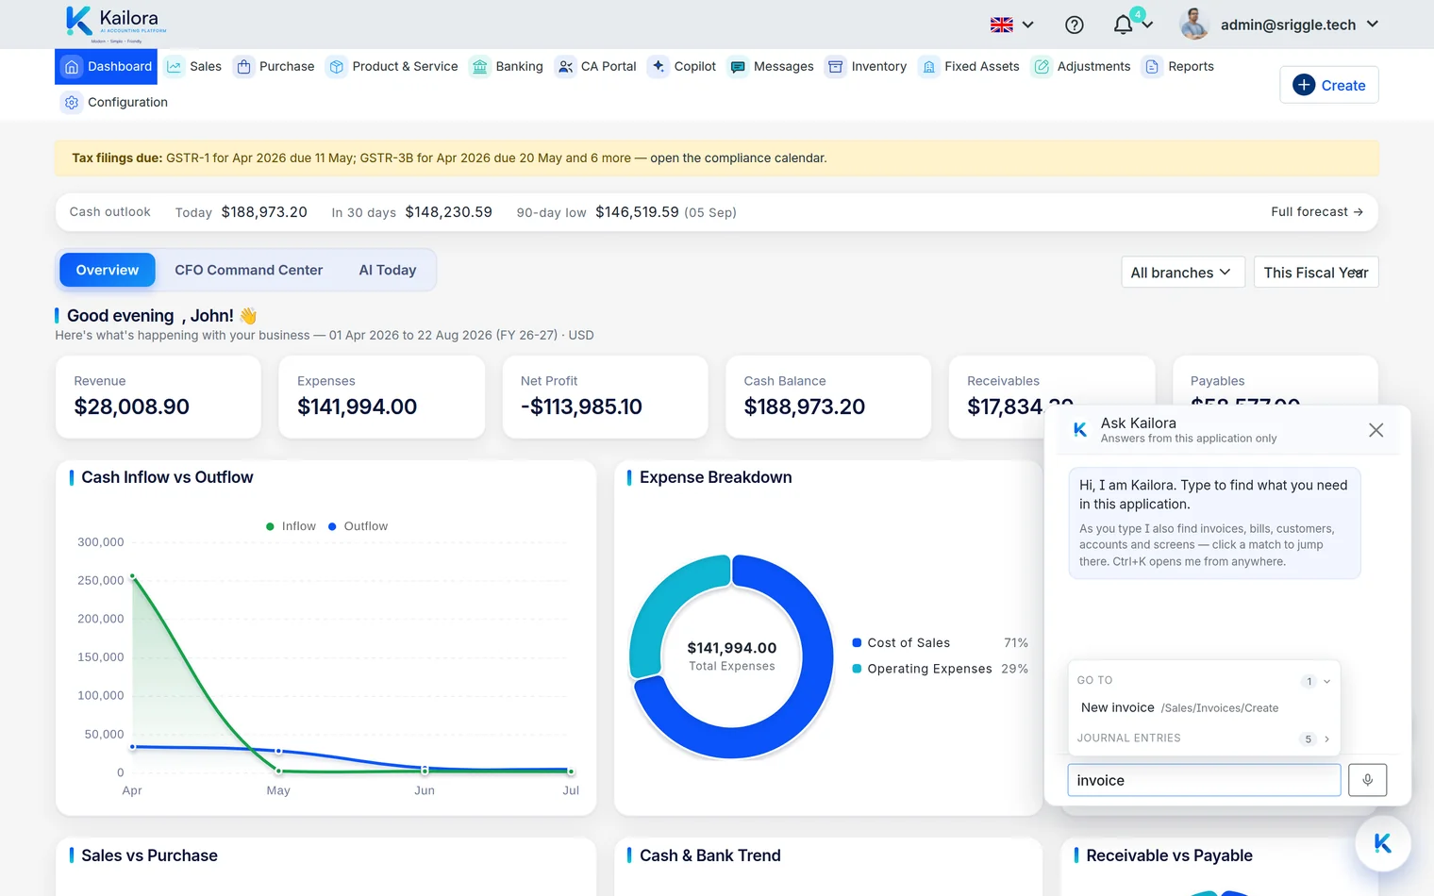Collapse the GO TO results group
Viewport: 1434px width, 896px height.
pyautogui.click(x=1326, y=681)
